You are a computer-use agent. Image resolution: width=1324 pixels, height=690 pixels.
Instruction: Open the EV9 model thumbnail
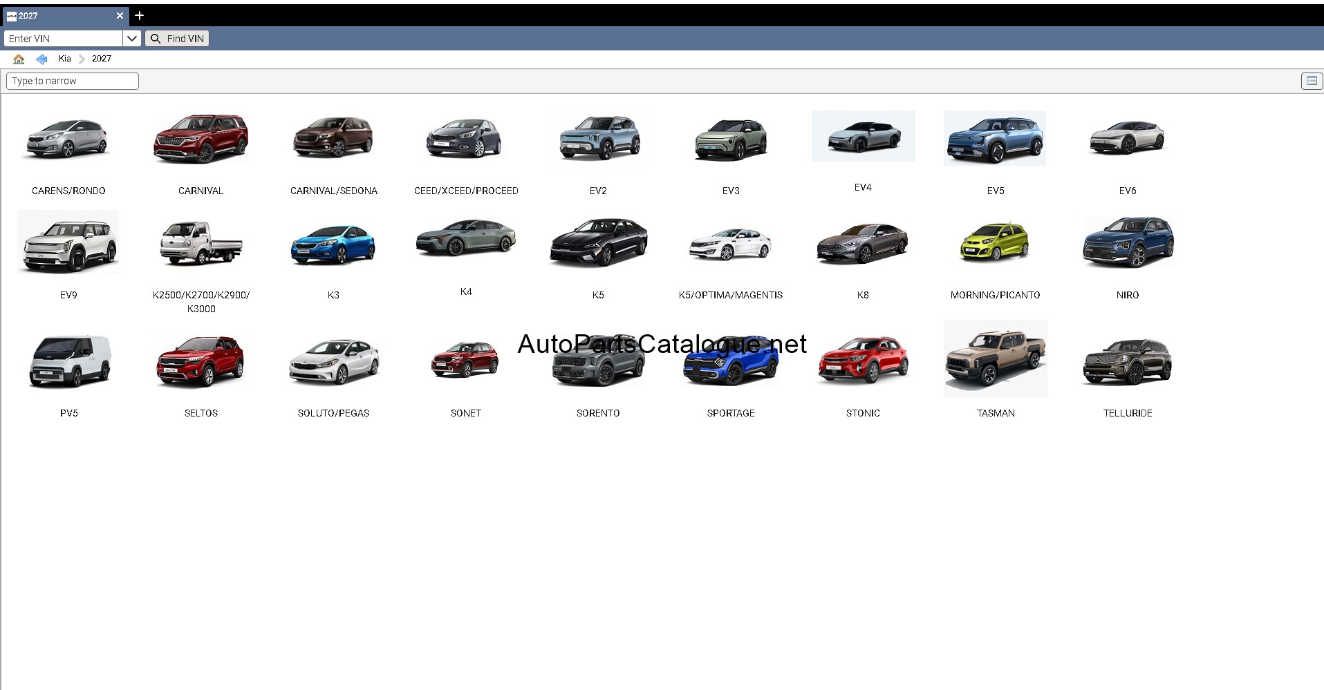click(x=68, y=242)
